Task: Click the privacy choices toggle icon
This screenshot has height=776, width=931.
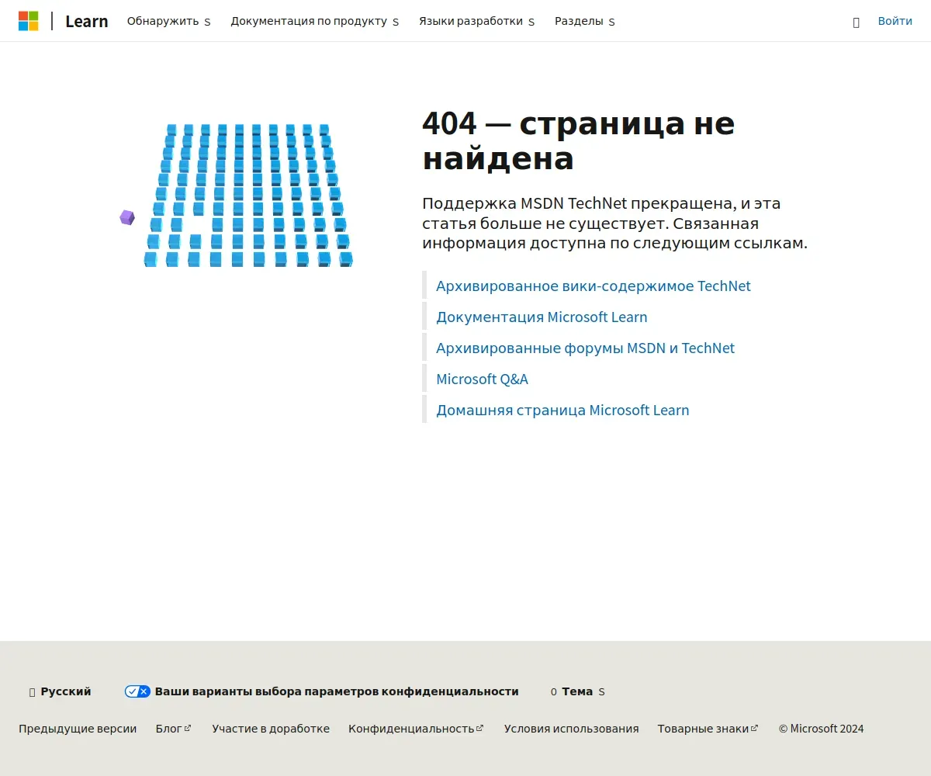Action: pos(137,691)
